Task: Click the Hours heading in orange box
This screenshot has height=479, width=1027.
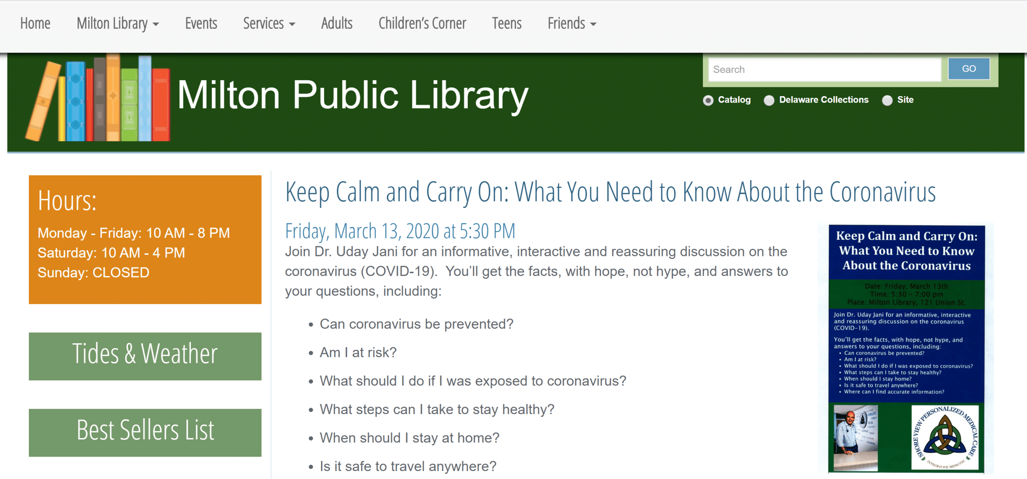Action: pos(67,201)
